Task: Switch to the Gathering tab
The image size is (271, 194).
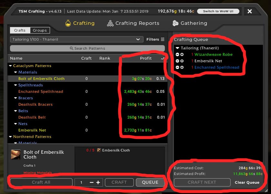Action: 190,23
